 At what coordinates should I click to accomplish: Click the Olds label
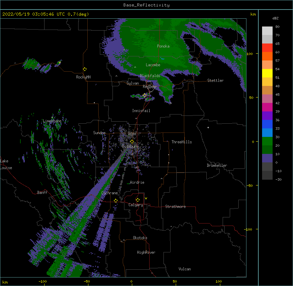pyautogui.click(x=132, y=134)
